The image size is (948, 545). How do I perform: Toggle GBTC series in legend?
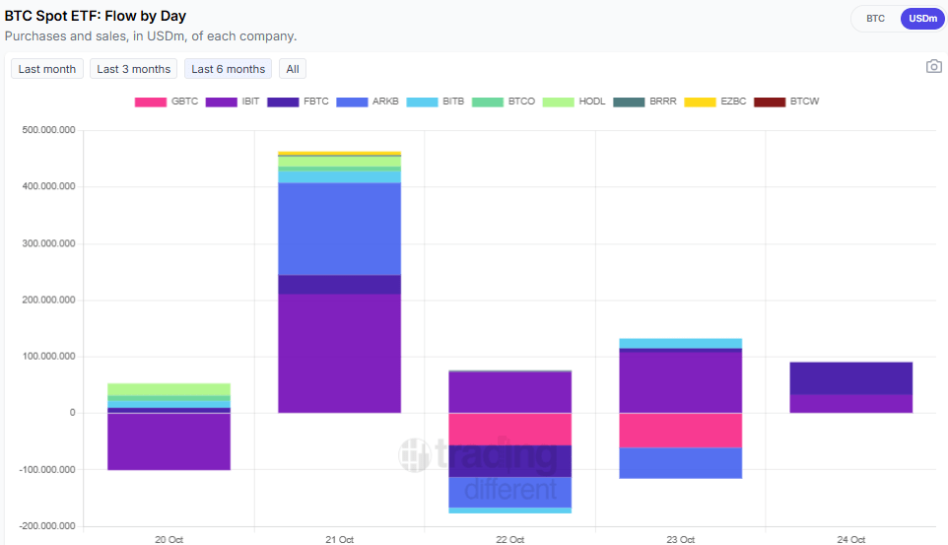point(151,102)
